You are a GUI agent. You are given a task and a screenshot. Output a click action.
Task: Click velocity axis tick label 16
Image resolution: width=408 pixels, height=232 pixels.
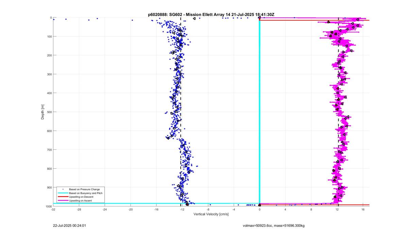(363, 210)
